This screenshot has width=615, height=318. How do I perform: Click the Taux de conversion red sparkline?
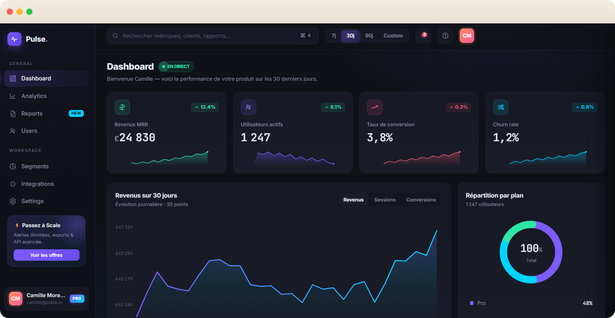pos(422,158)
